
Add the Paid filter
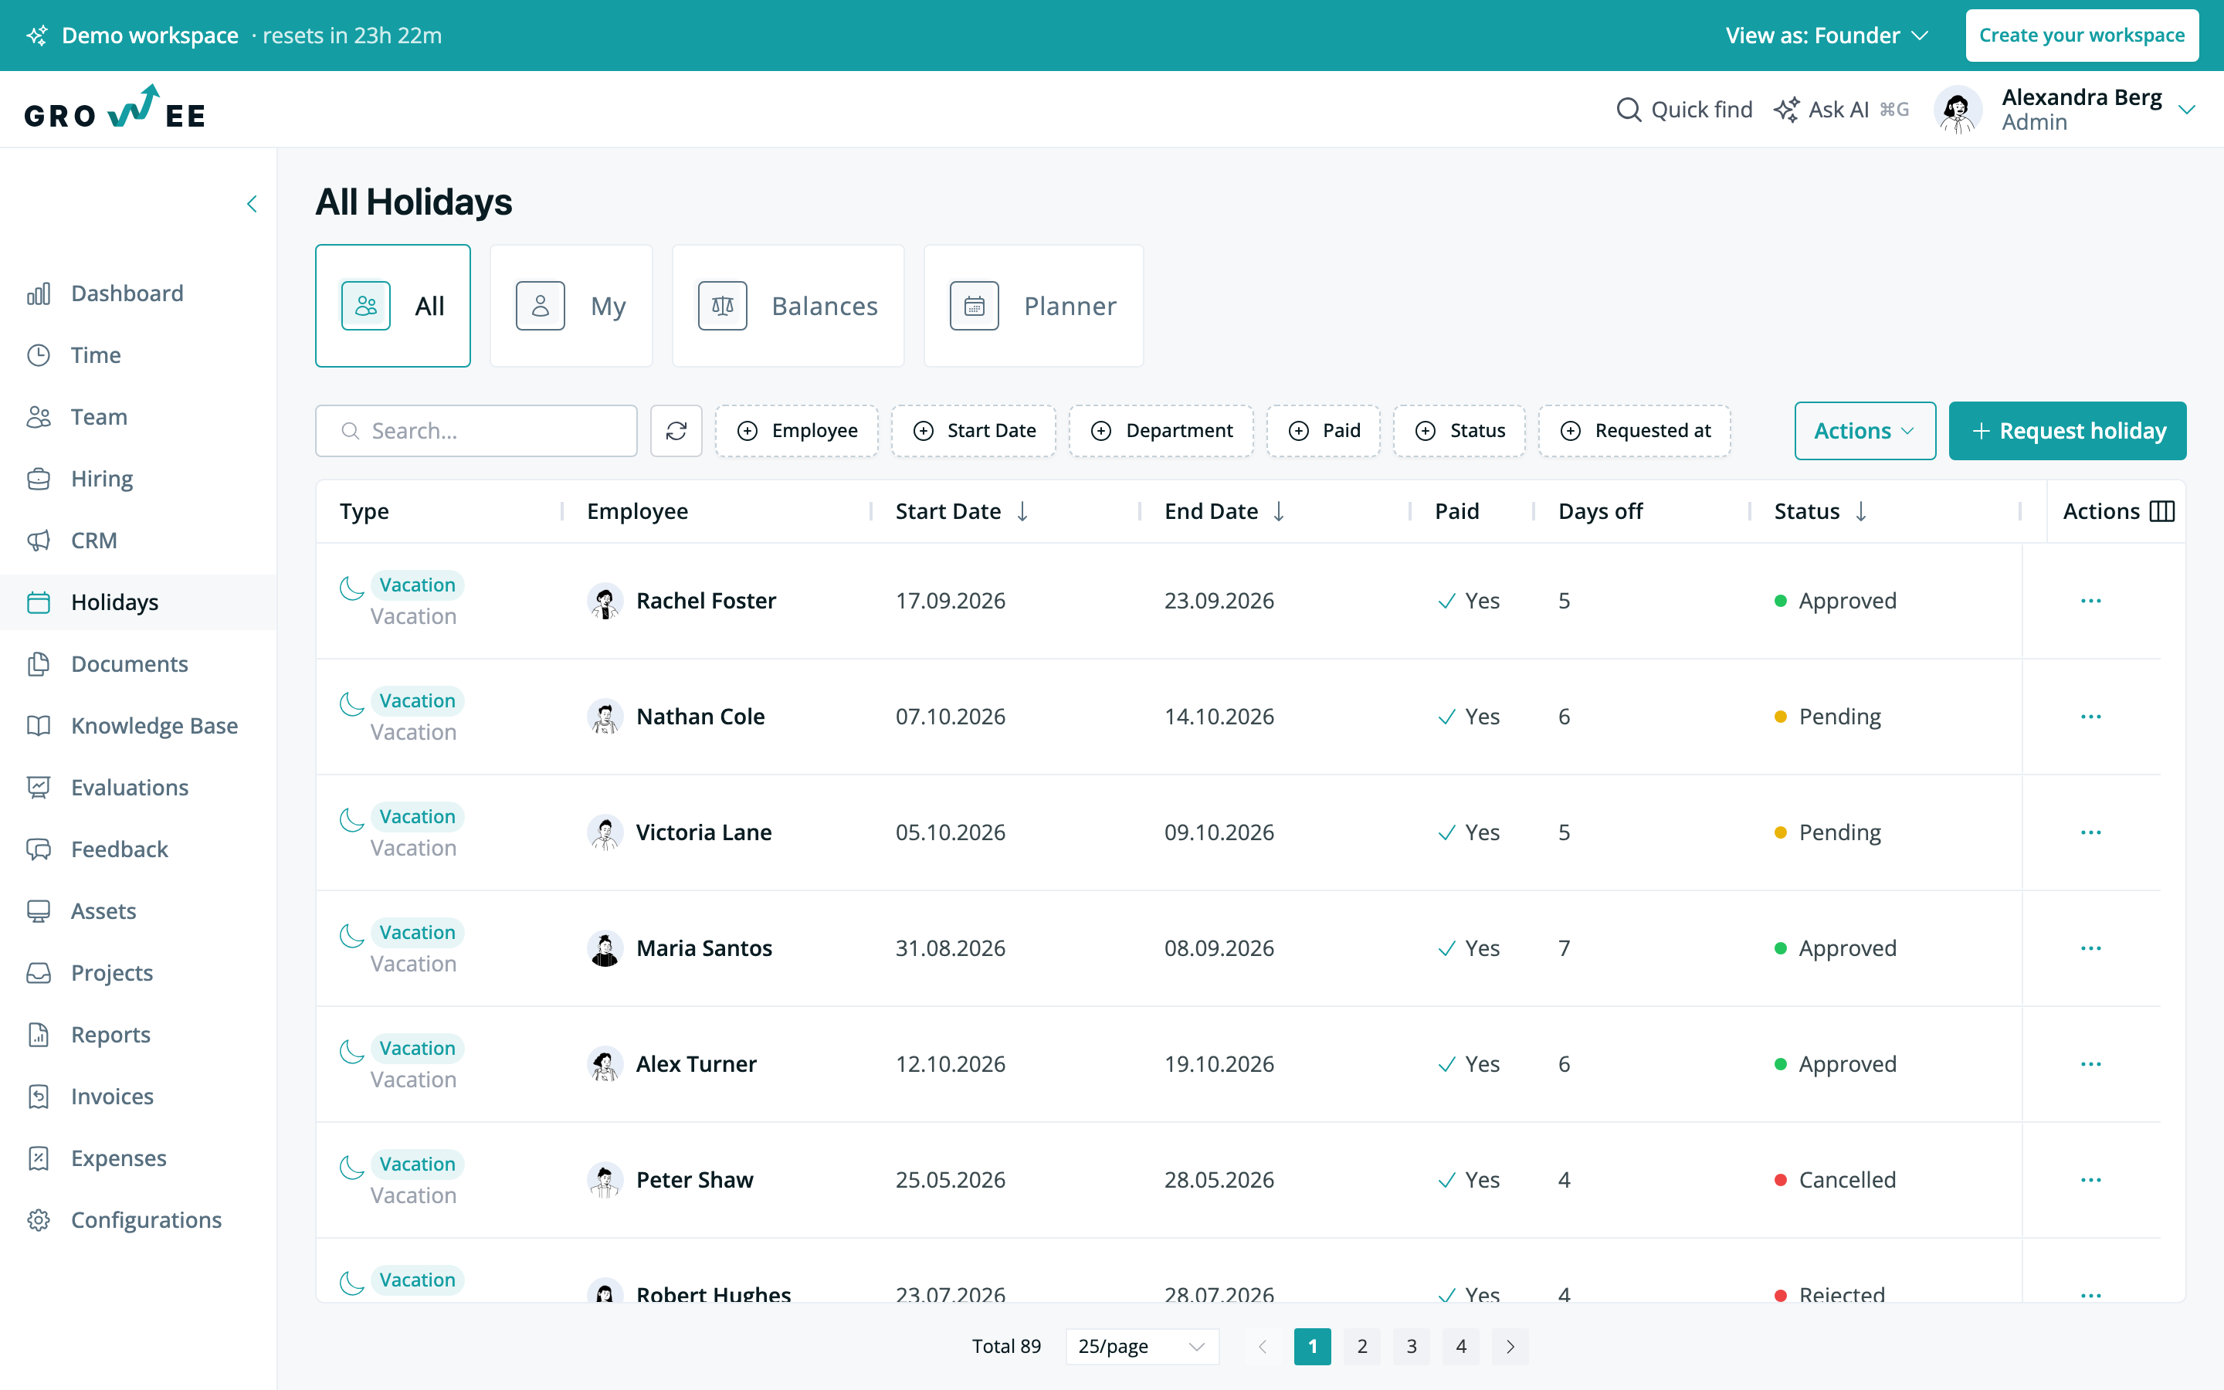click(x=1324, y=430)
